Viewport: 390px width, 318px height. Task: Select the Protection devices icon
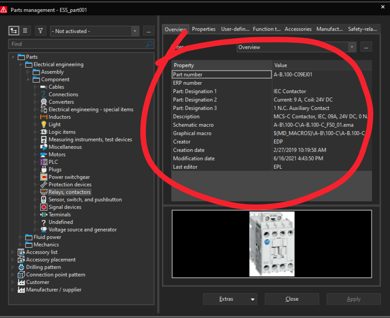pos(44,185)
